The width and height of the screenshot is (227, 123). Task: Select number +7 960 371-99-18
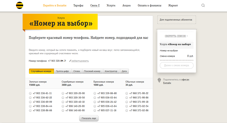tap(127, 102)
